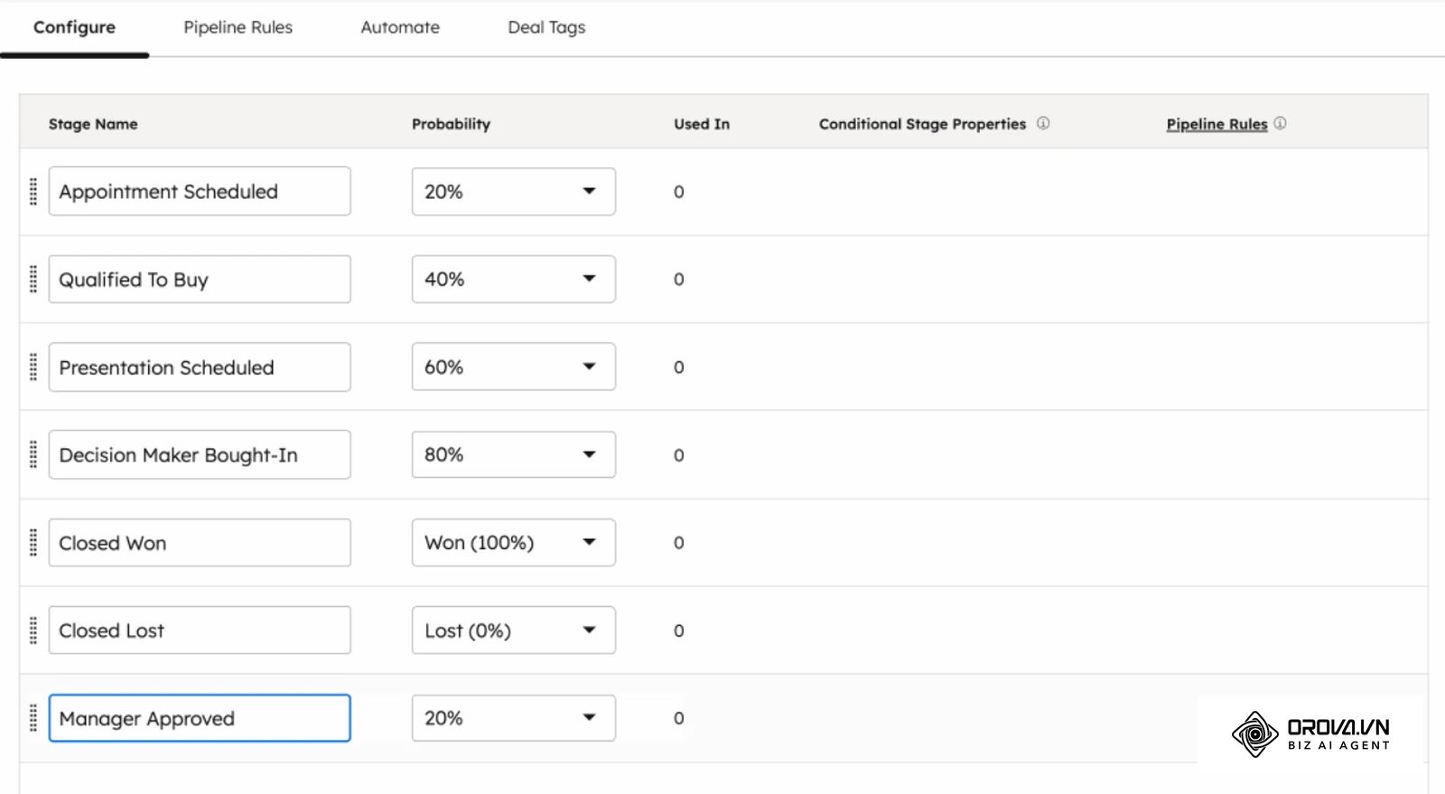Image resolution: width=1445 pixels, height=794 pixels.
Task: Click Used In count for Closed Won
Action: point(679,543)
